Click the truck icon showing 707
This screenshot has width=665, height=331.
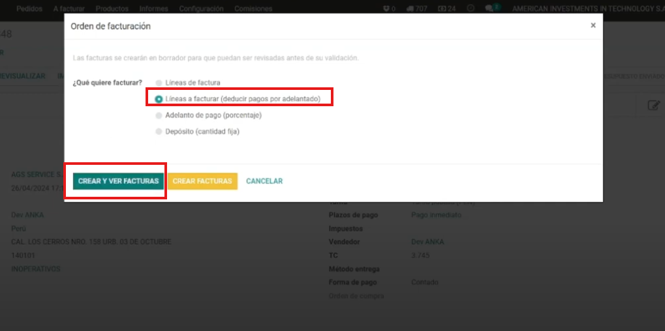tap(416, 8)
